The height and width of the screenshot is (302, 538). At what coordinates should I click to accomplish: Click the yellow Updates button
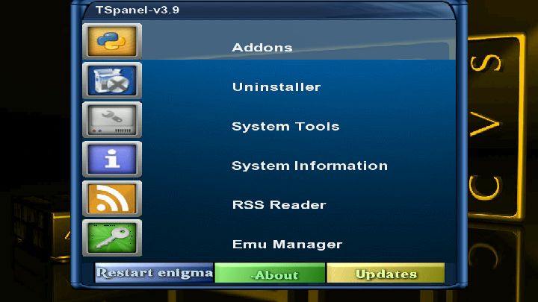(386, 273)
